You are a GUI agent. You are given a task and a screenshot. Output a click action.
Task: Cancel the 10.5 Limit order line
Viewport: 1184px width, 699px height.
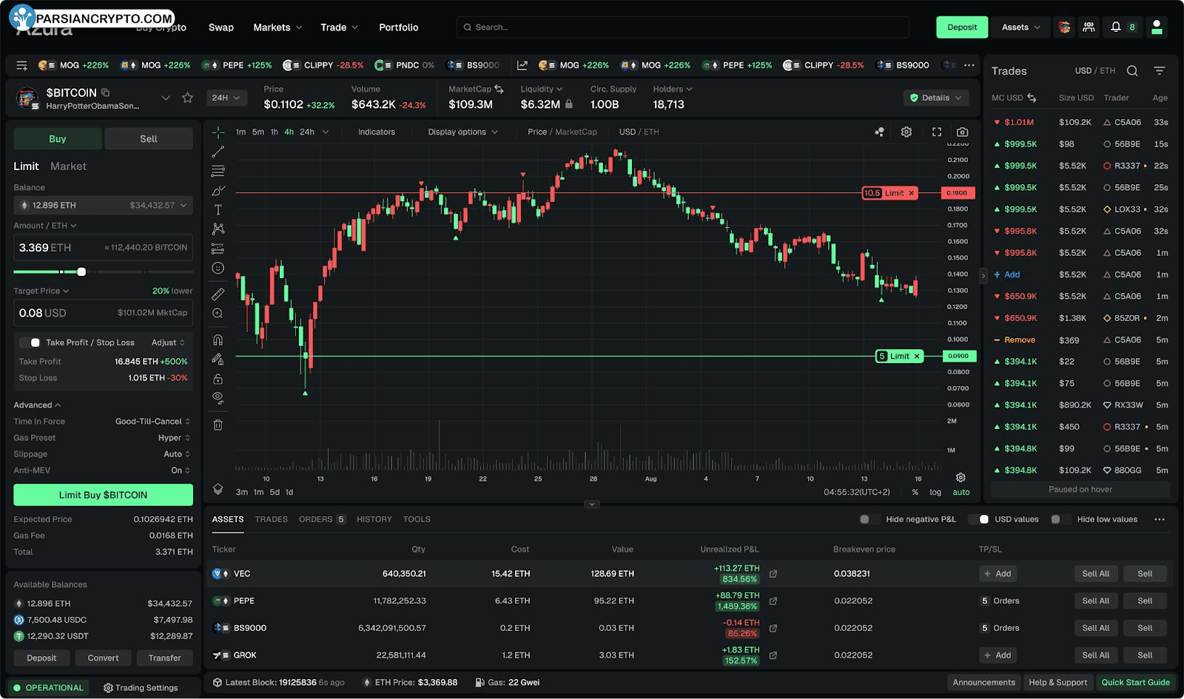coord(912,193)
